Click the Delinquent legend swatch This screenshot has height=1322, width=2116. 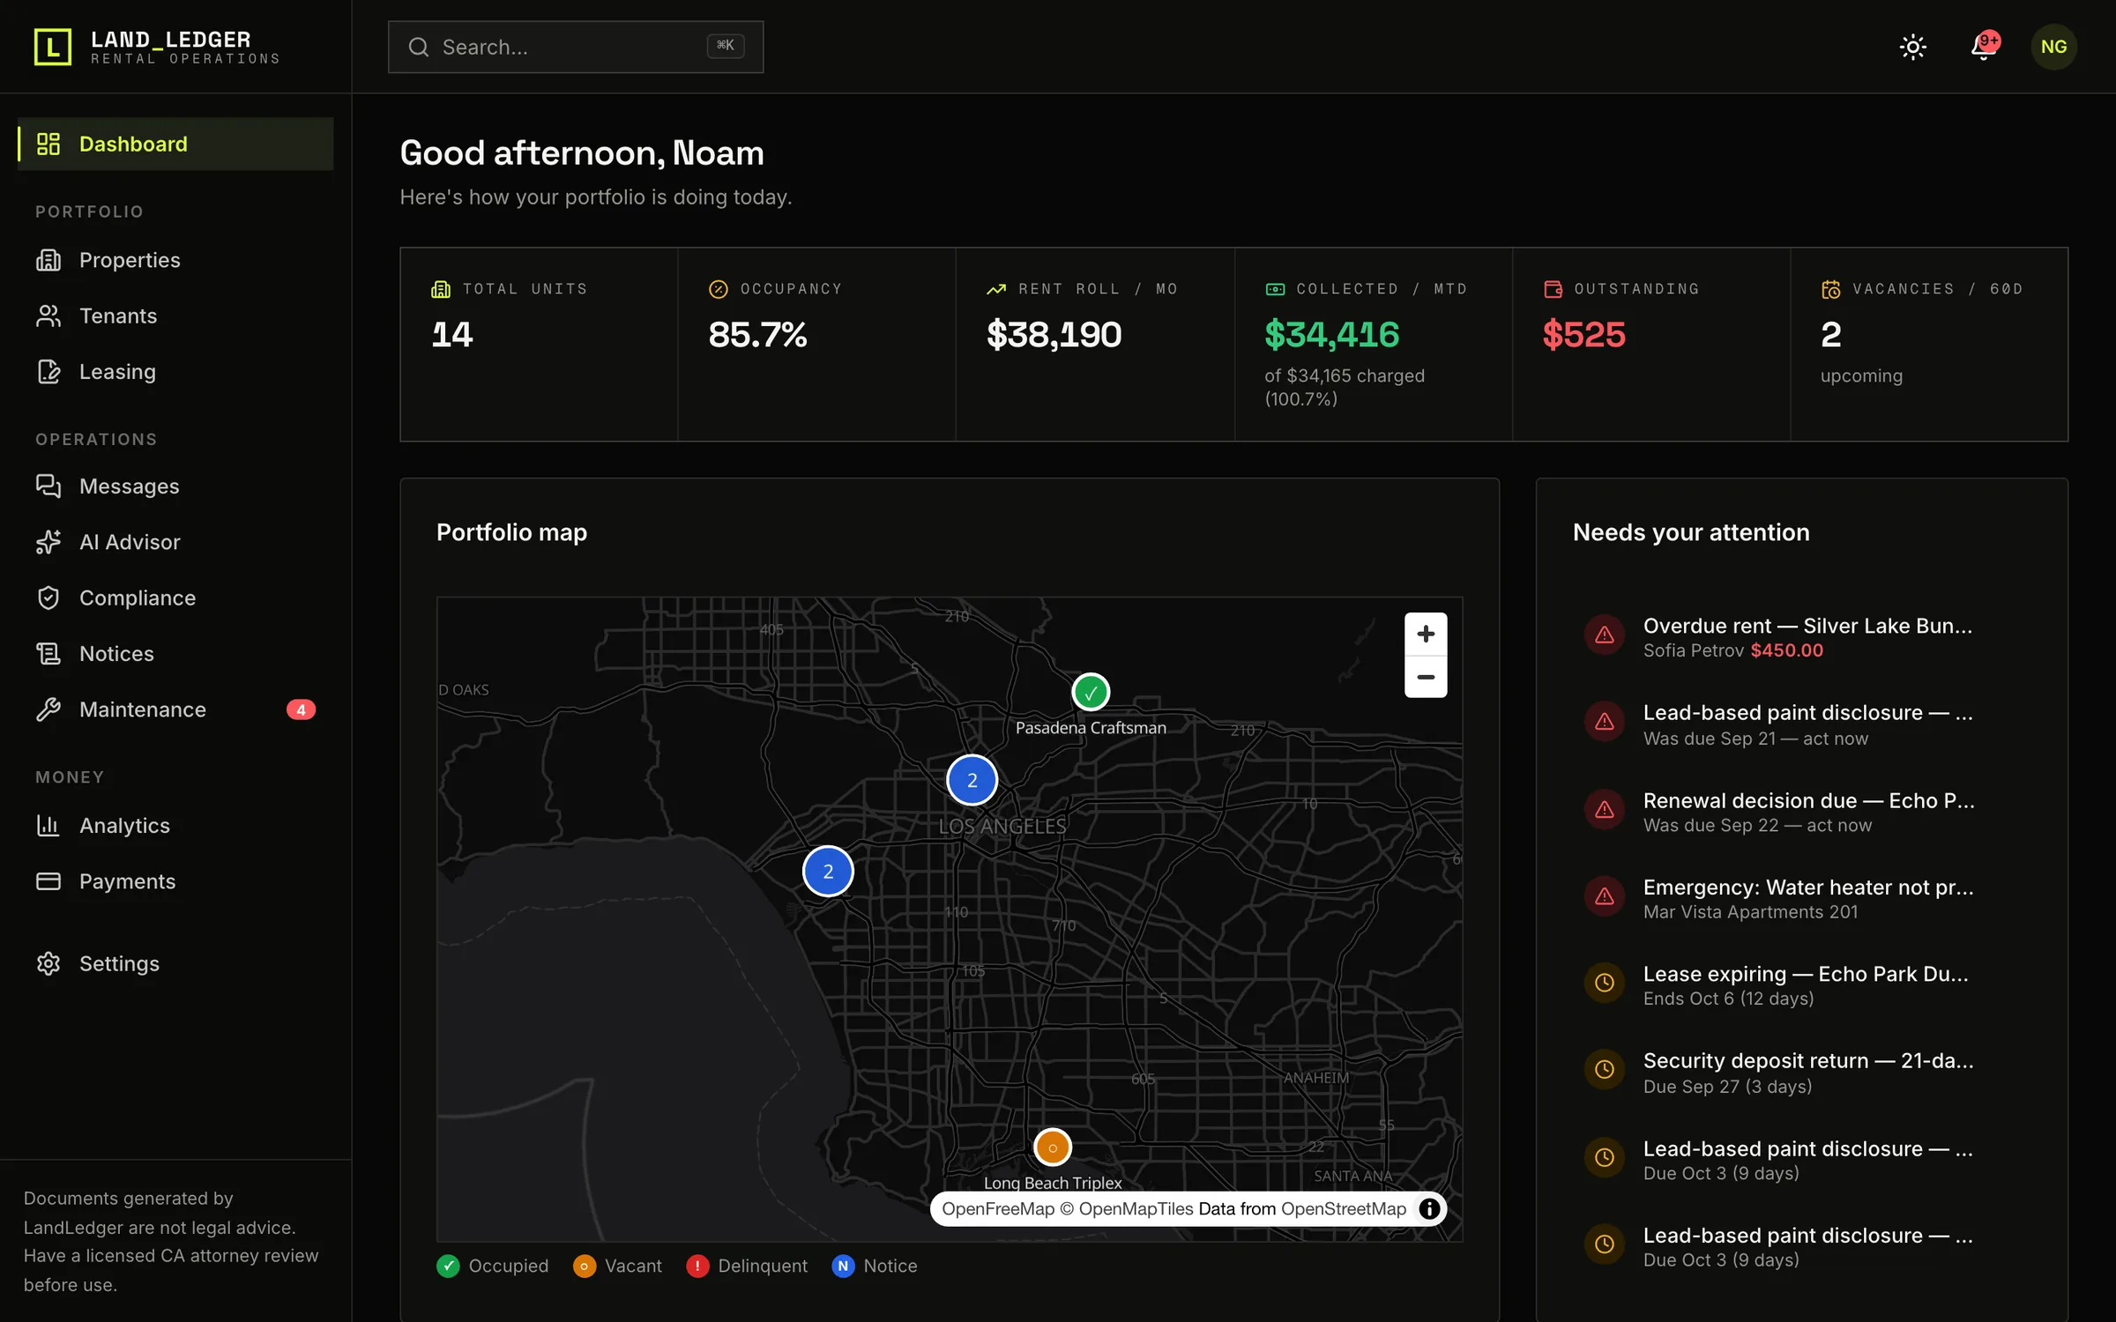click(697, 1266)
